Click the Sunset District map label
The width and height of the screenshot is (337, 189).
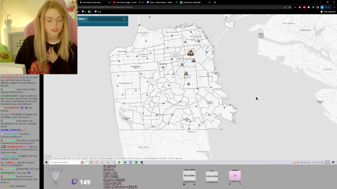tap(125, 83)
